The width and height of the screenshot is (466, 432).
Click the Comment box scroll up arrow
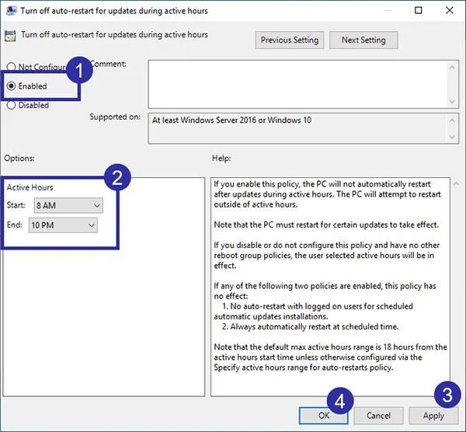coord(452,68)
